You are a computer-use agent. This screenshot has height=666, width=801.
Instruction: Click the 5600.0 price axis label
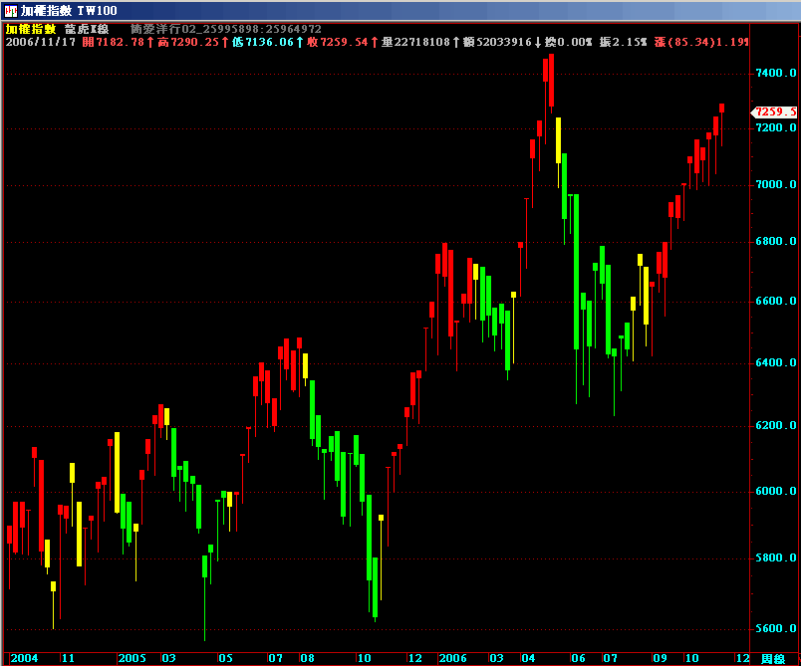(777, 629)
